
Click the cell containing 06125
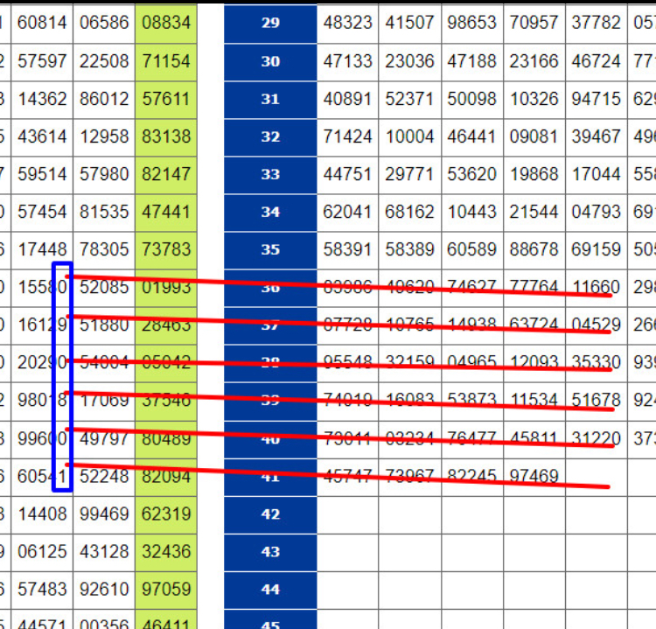point(42,552)
